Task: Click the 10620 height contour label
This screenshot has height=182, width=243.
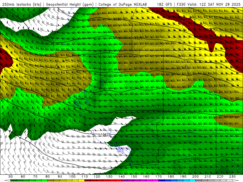Action: [x=106, y=134]
